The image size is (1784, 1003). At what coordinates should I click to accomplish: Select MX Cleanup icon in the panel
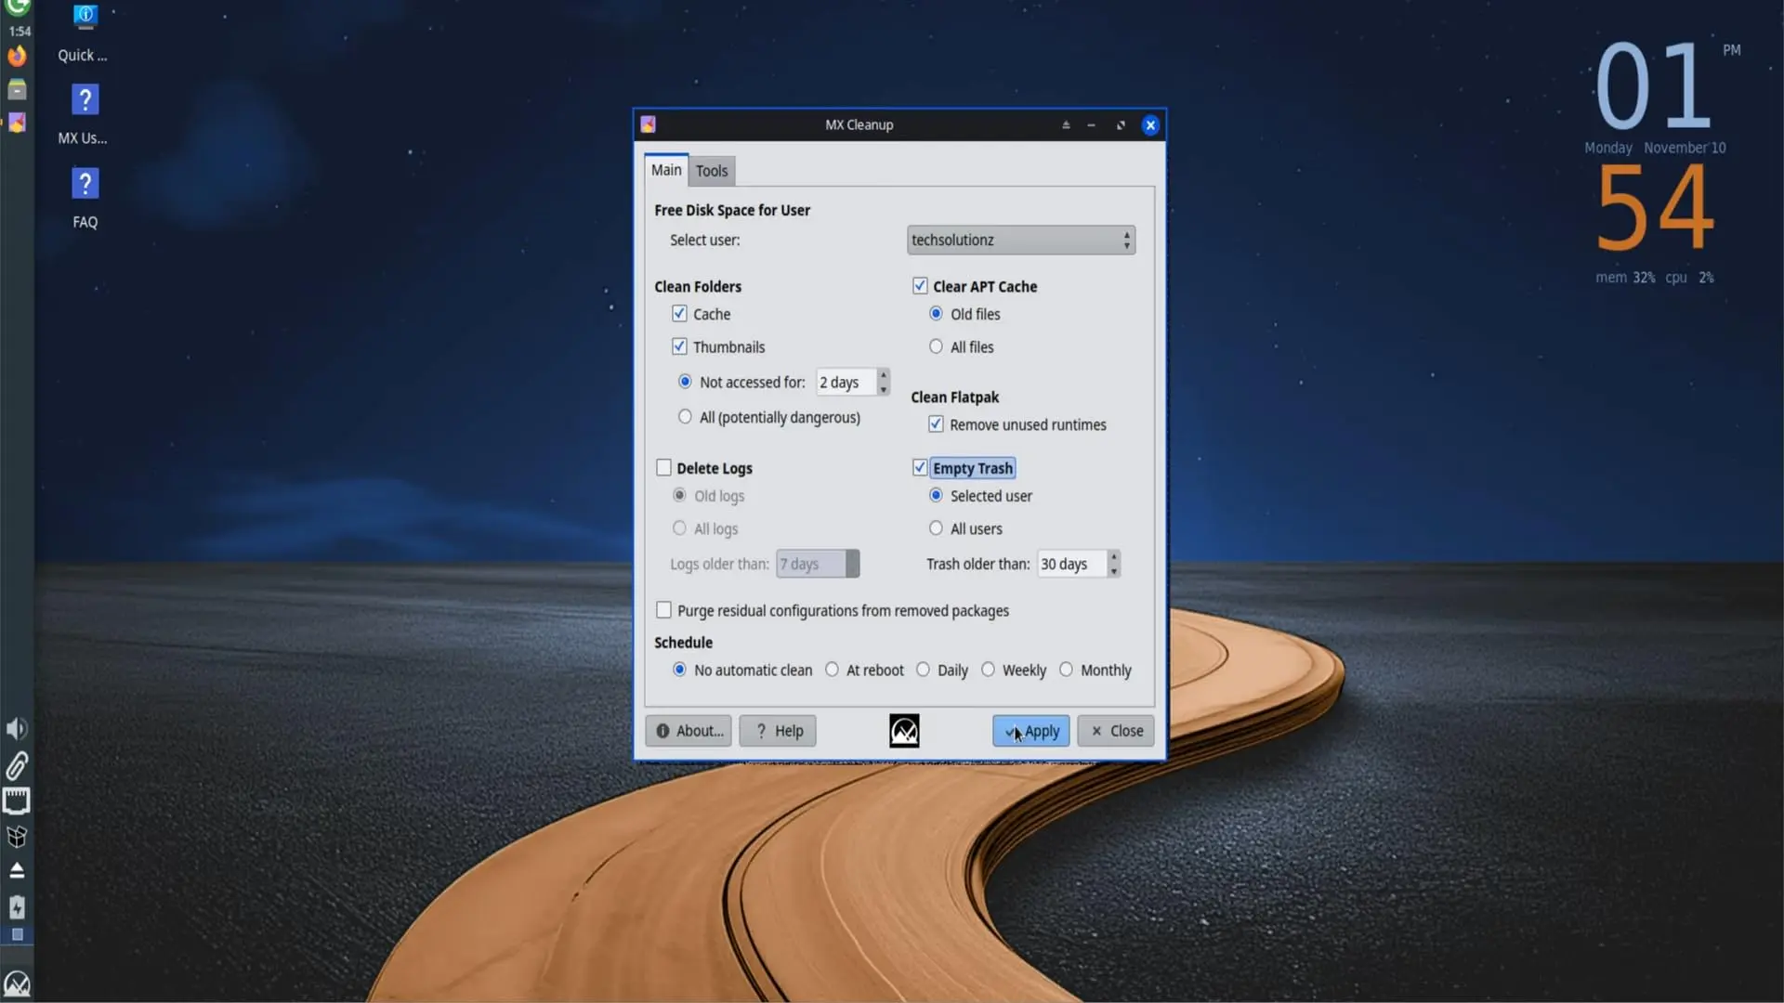click(x=17, y=123)
